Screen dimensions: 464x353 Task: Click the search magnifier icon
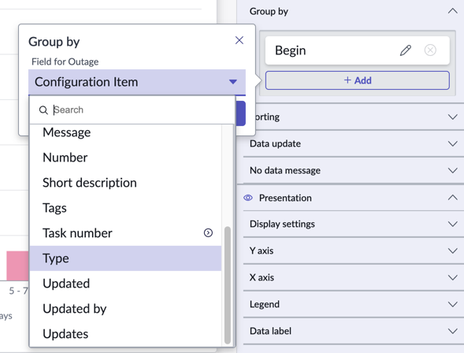(x=43, y=110)
